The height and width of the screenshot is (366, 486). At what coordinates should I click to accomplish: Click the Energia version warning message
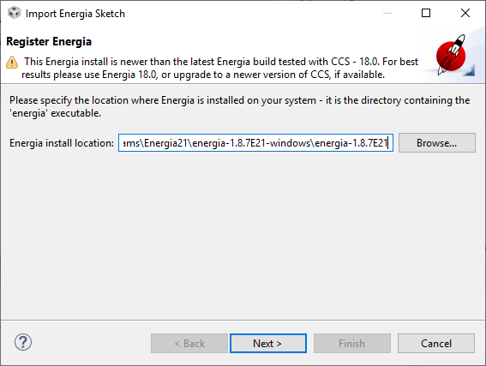point(219,69)
